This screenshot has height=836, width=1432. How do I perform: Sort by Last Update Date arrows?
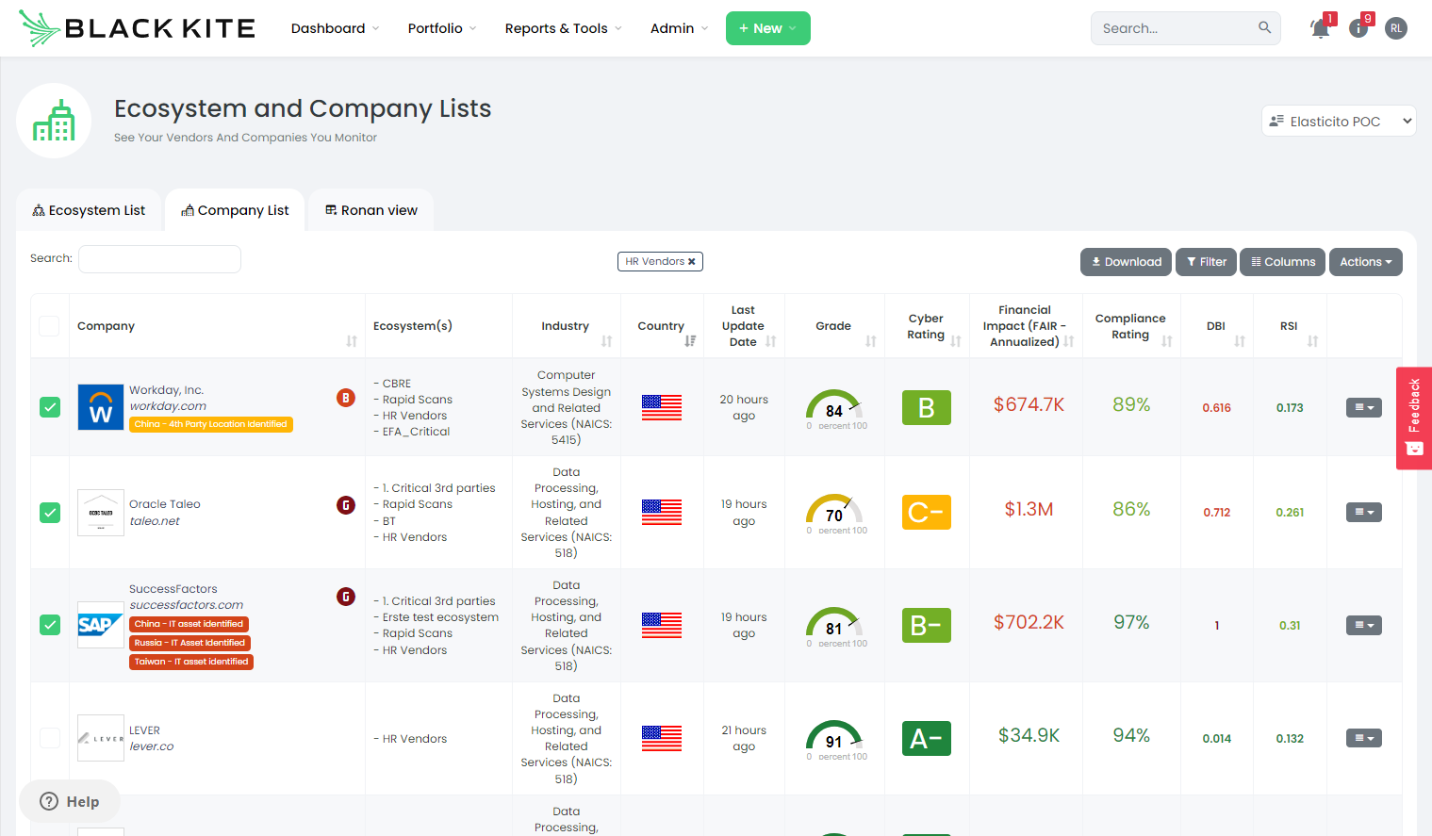[771, 341]
